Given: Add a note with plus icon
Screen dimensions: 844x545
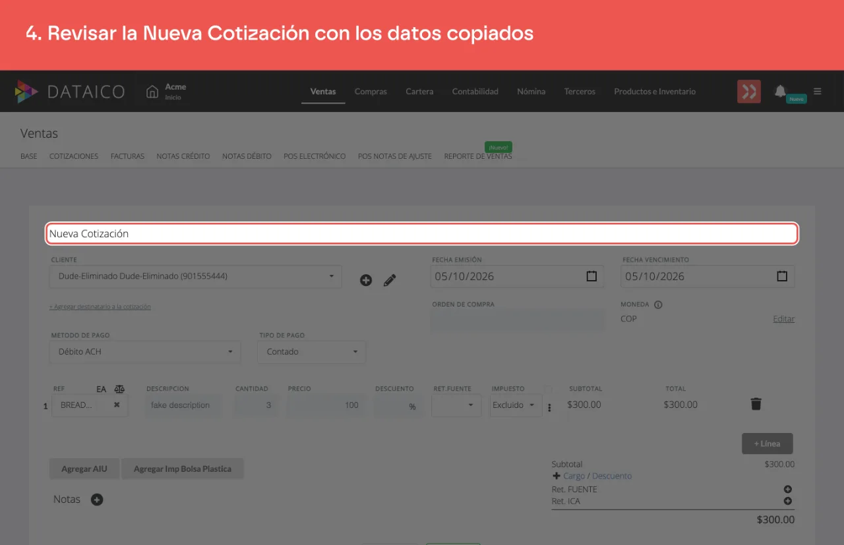Looking at the screenshot, I should [97, 500].
